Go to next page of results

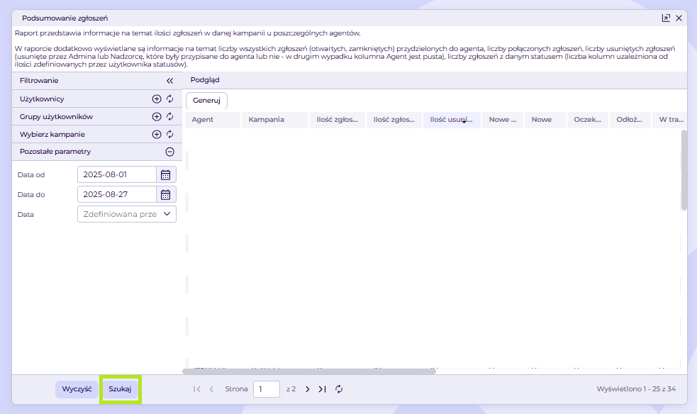[x=308, y=389]
